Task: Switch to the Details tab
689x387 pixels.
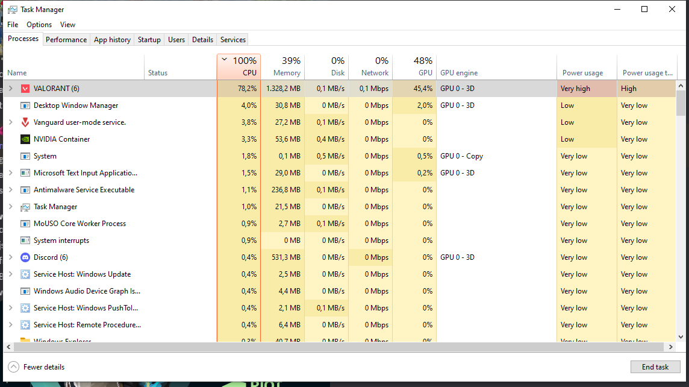Action: tap(202, 40)
